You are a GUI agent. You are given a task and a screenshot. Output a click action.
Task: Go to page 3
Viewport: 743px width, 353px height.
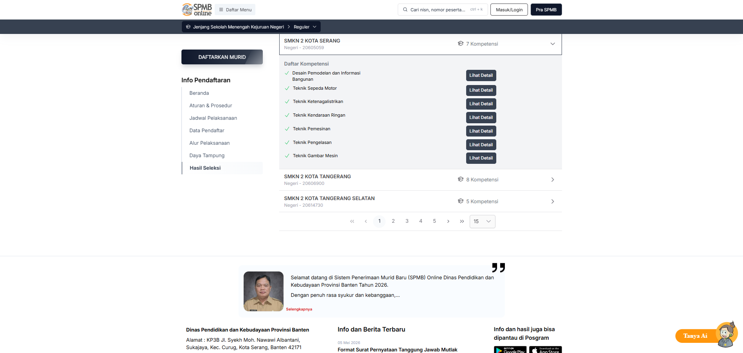[407, 221]
